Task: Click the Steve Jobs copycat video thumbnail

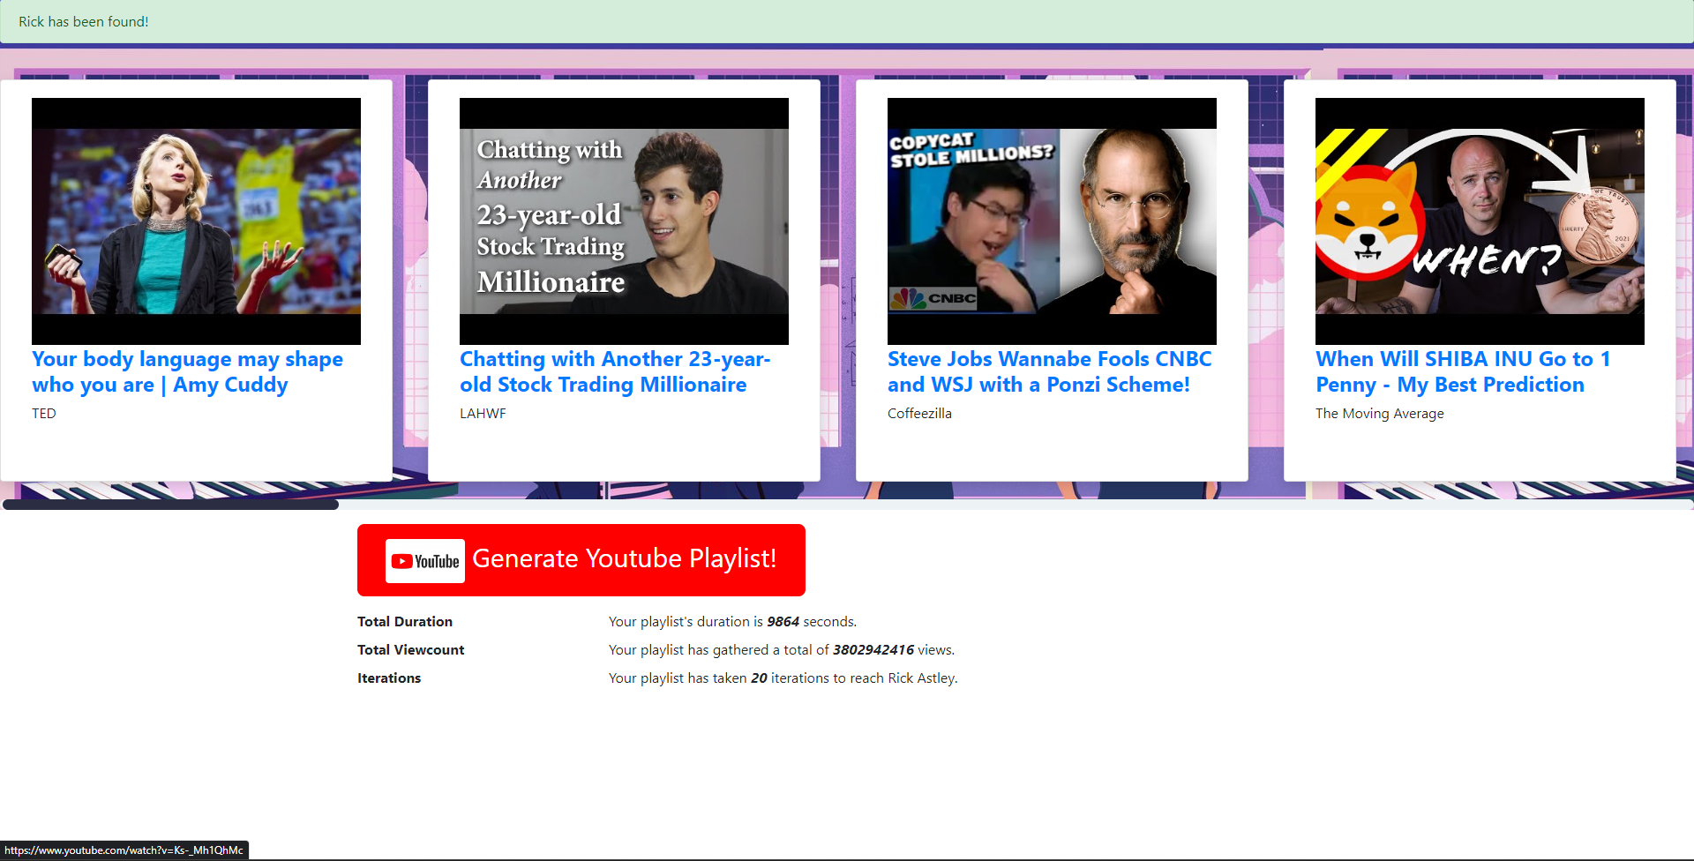Action: coord(1052,221)
